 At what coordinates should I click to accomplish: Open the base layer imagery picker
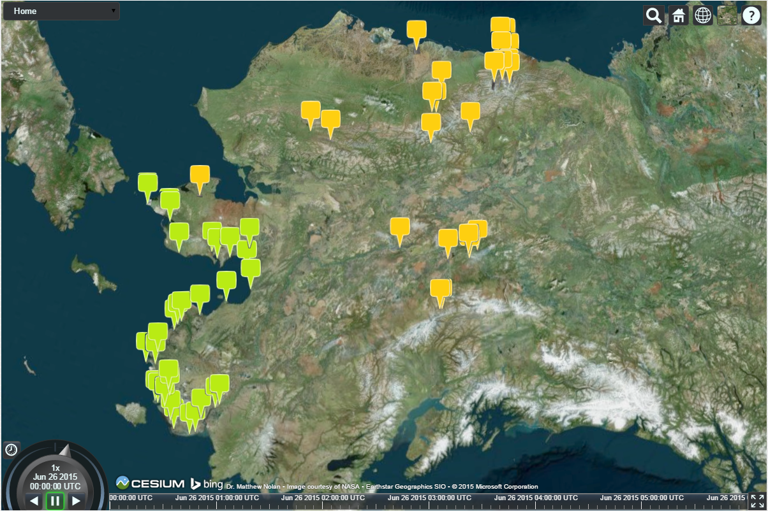coord(727,15)
